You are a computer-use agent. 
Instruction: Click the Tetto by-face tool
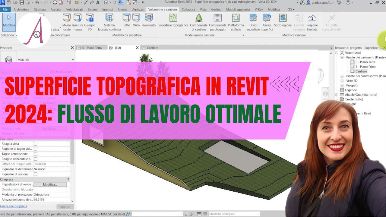(126, 20)
